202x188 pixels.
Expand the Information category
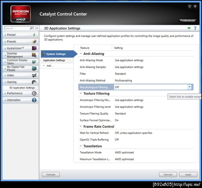pos(5,100)
